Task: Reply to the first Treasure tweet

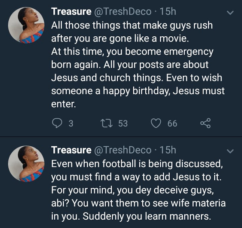Action: pyautogui.click(x=56, y=123)
